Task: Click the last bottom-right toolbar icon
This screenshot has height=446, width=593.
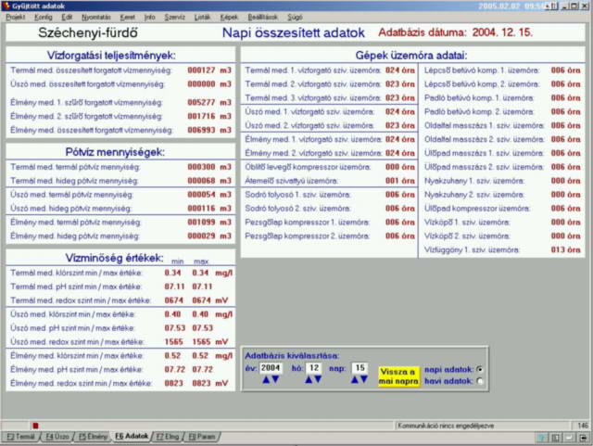Action: click(584, 438)
